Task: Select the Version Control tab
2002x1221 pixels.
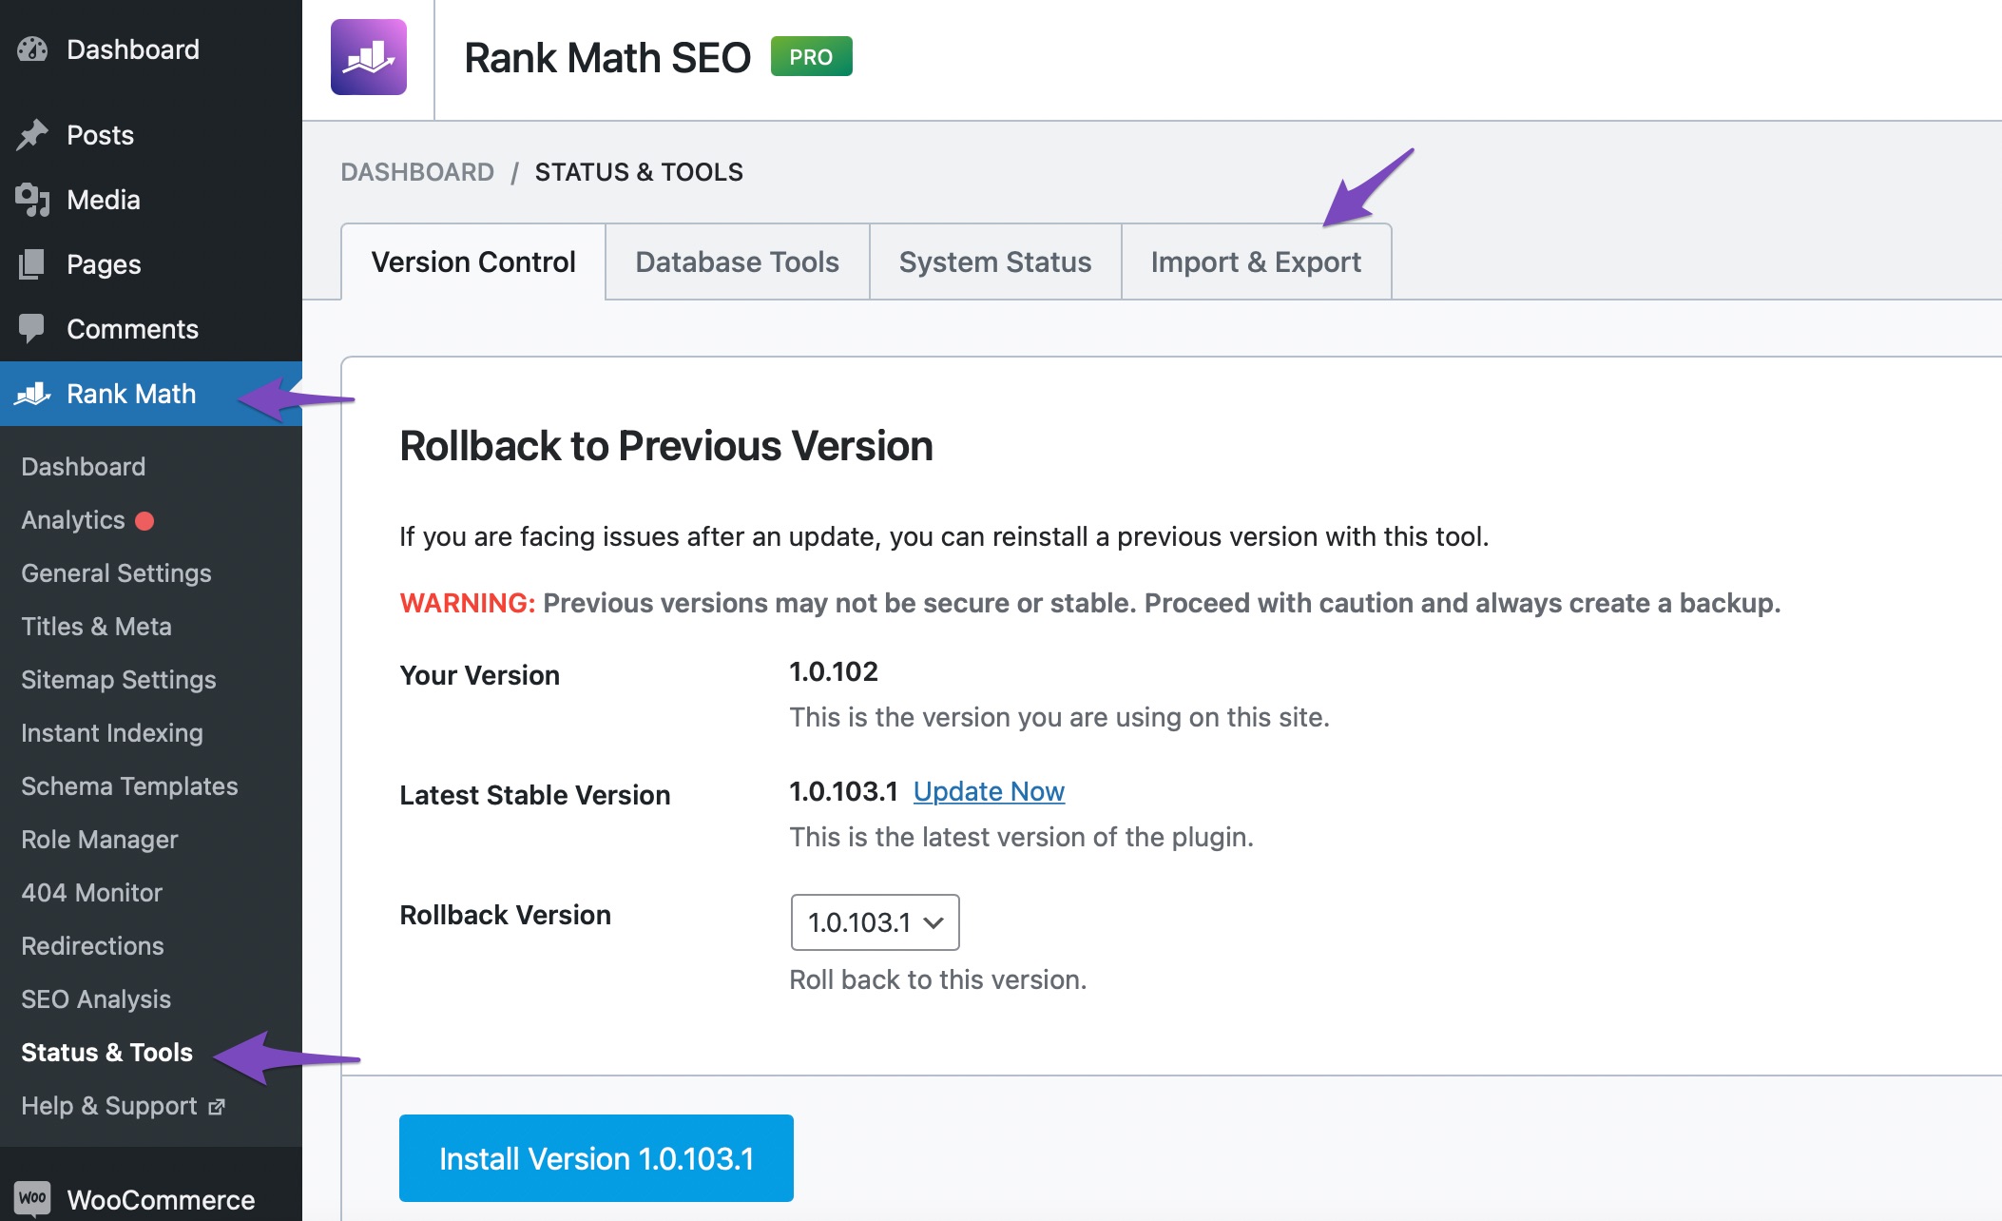Action: (473, 261)
